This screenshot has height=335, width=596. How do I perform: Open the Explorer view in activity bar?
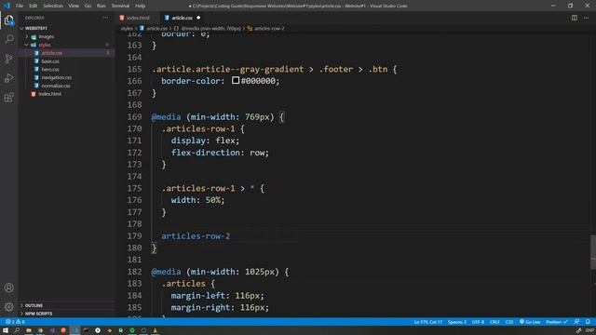(8, 20)
